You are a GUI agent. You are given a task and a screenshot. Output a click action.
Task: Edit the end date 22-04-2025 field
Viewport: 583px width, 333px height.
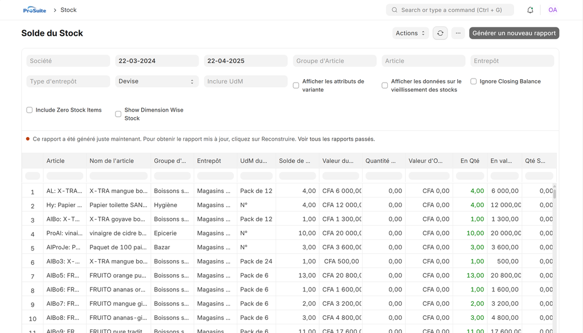click(246, 61)
